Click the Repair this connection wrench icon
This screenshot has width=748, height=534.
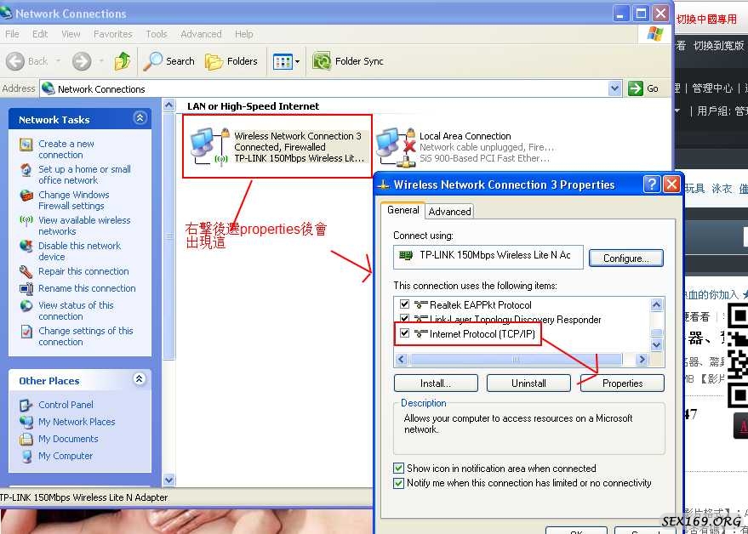point(26,272)
